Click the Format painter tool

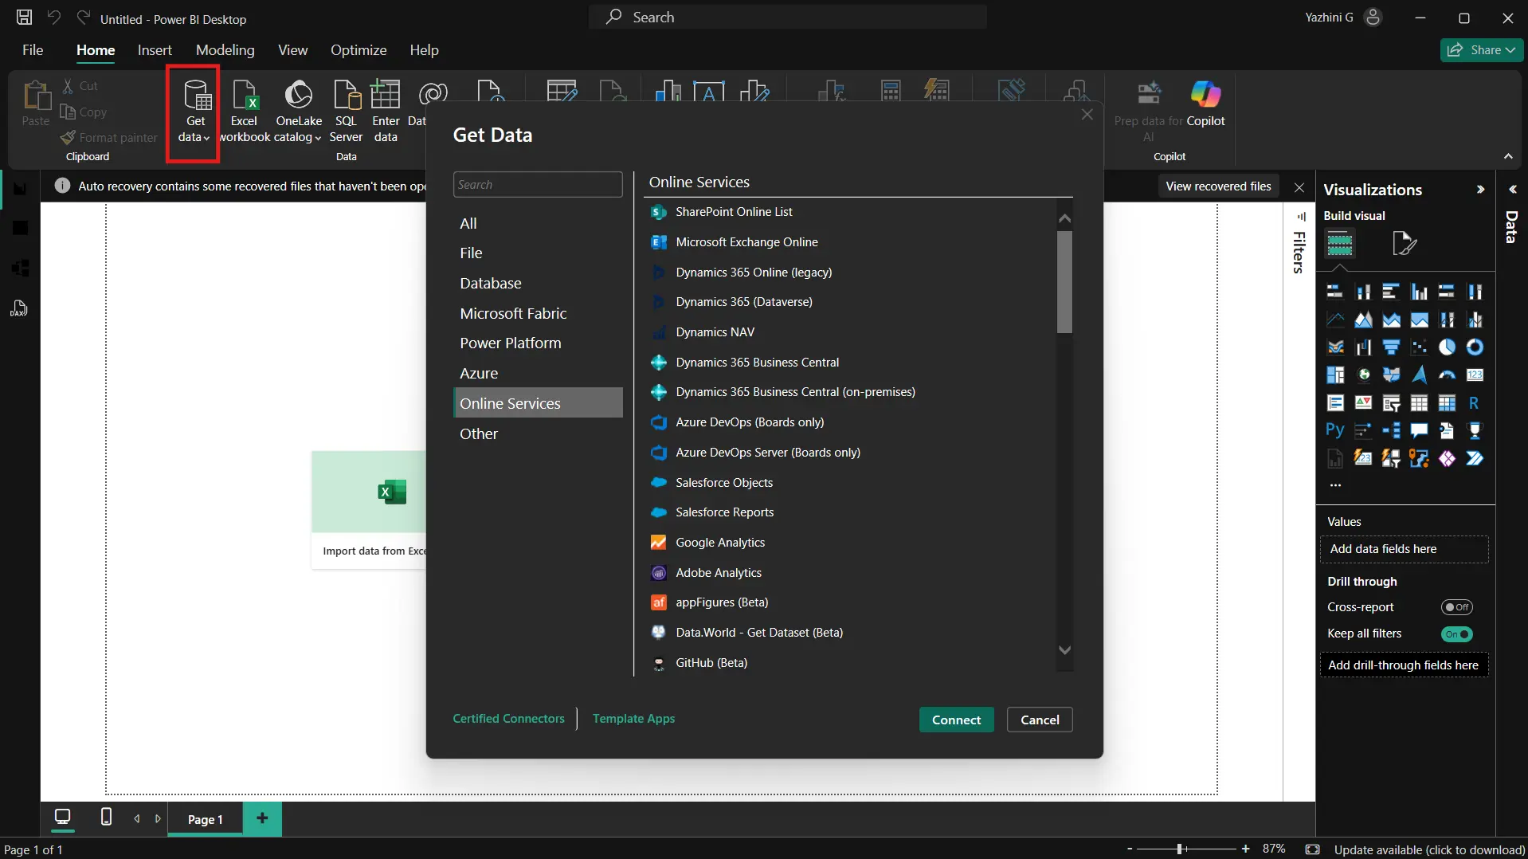(109, 137)
